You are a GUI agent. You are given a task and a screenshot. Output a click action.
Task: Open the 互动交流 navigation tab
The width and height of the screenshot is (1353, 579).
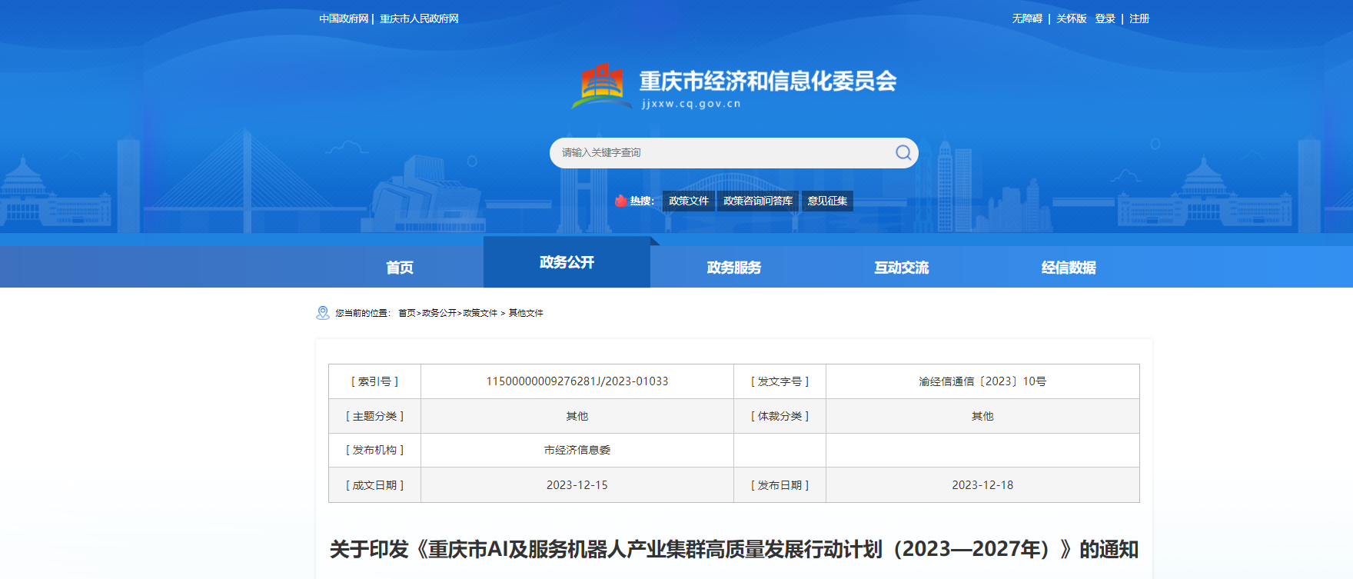(901, 268)
